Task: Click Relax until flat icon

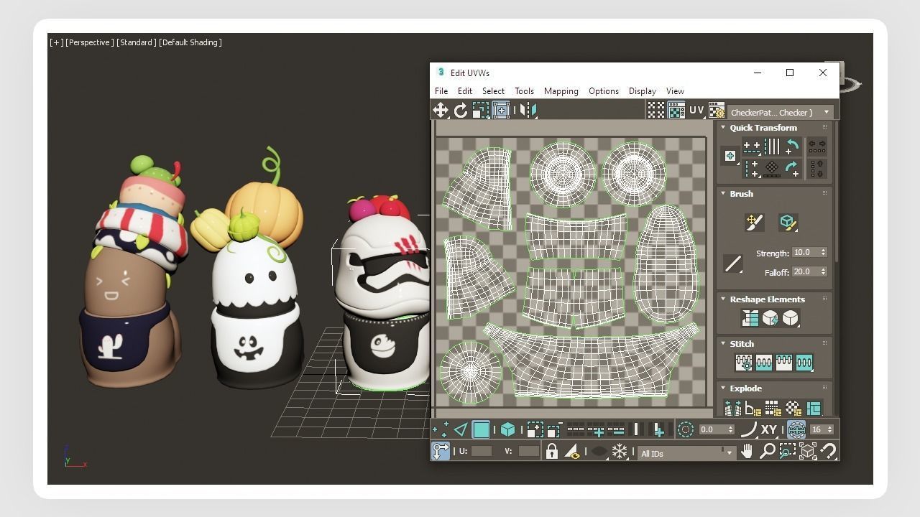Action: [770, 318]
